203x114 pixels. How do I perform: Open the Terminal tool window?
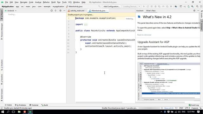tap(34, 105)
